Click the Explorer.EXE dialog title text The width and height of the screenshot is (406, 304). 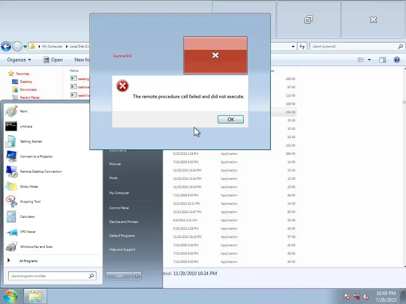click(123, 56)
